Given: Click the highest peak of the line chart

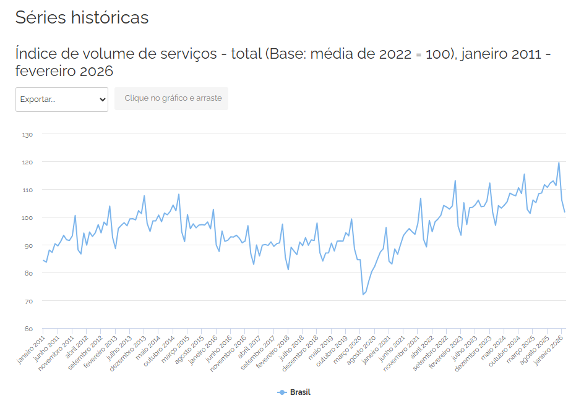Looking at the screenshot, I should [559, 163].
